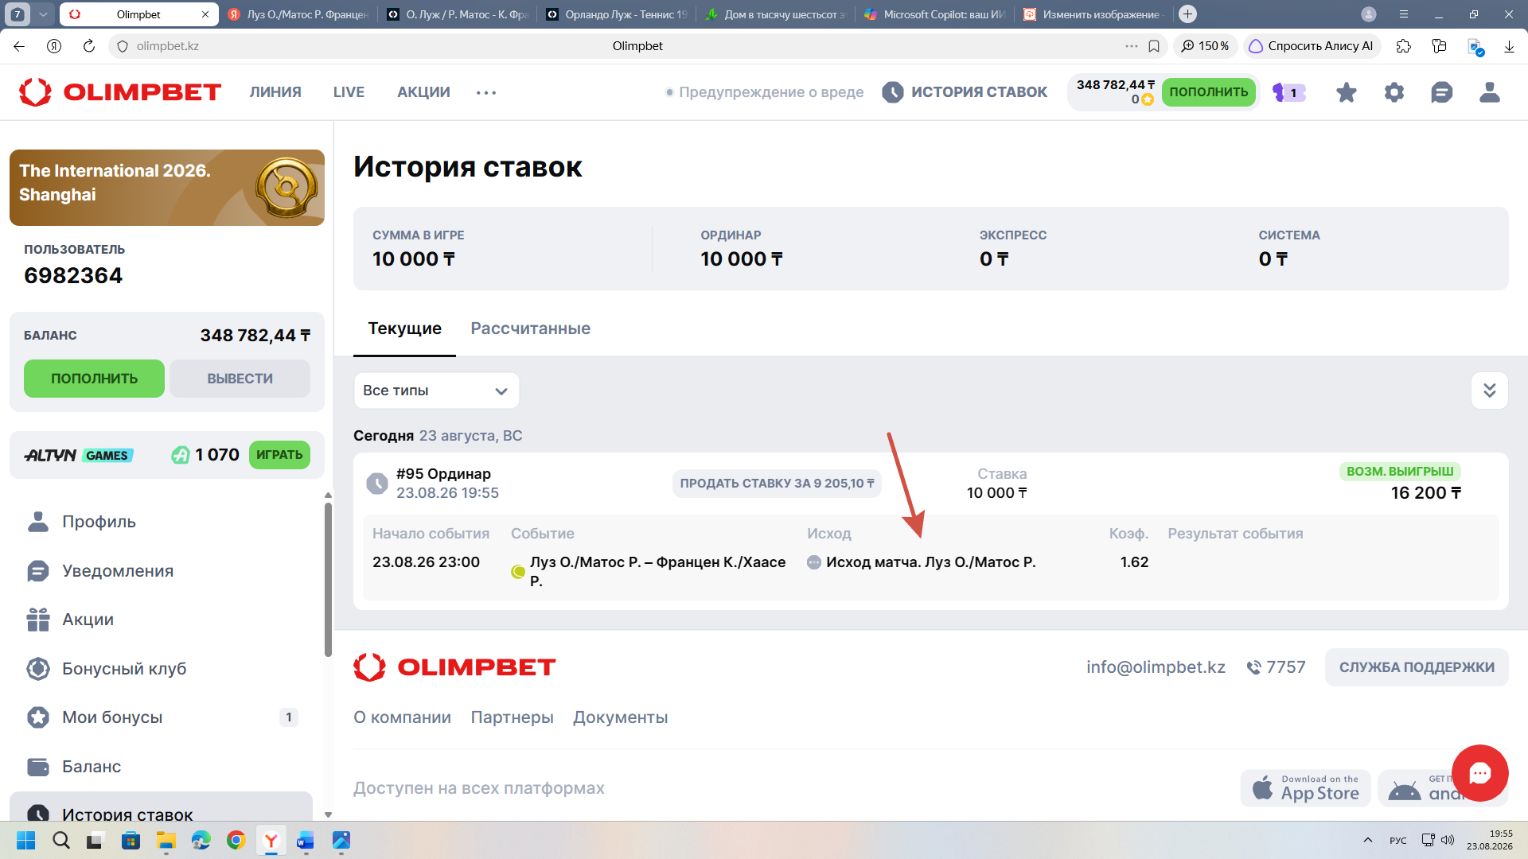Open Профиль in the sidebar
Viewport: 1528px width, 859px height.
99,522
